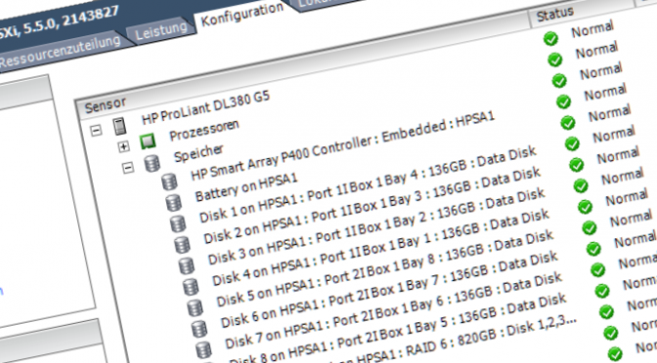Select the Speicher tree row
The width and height of the screenshot is (657, 363).
tap(198, 153)
